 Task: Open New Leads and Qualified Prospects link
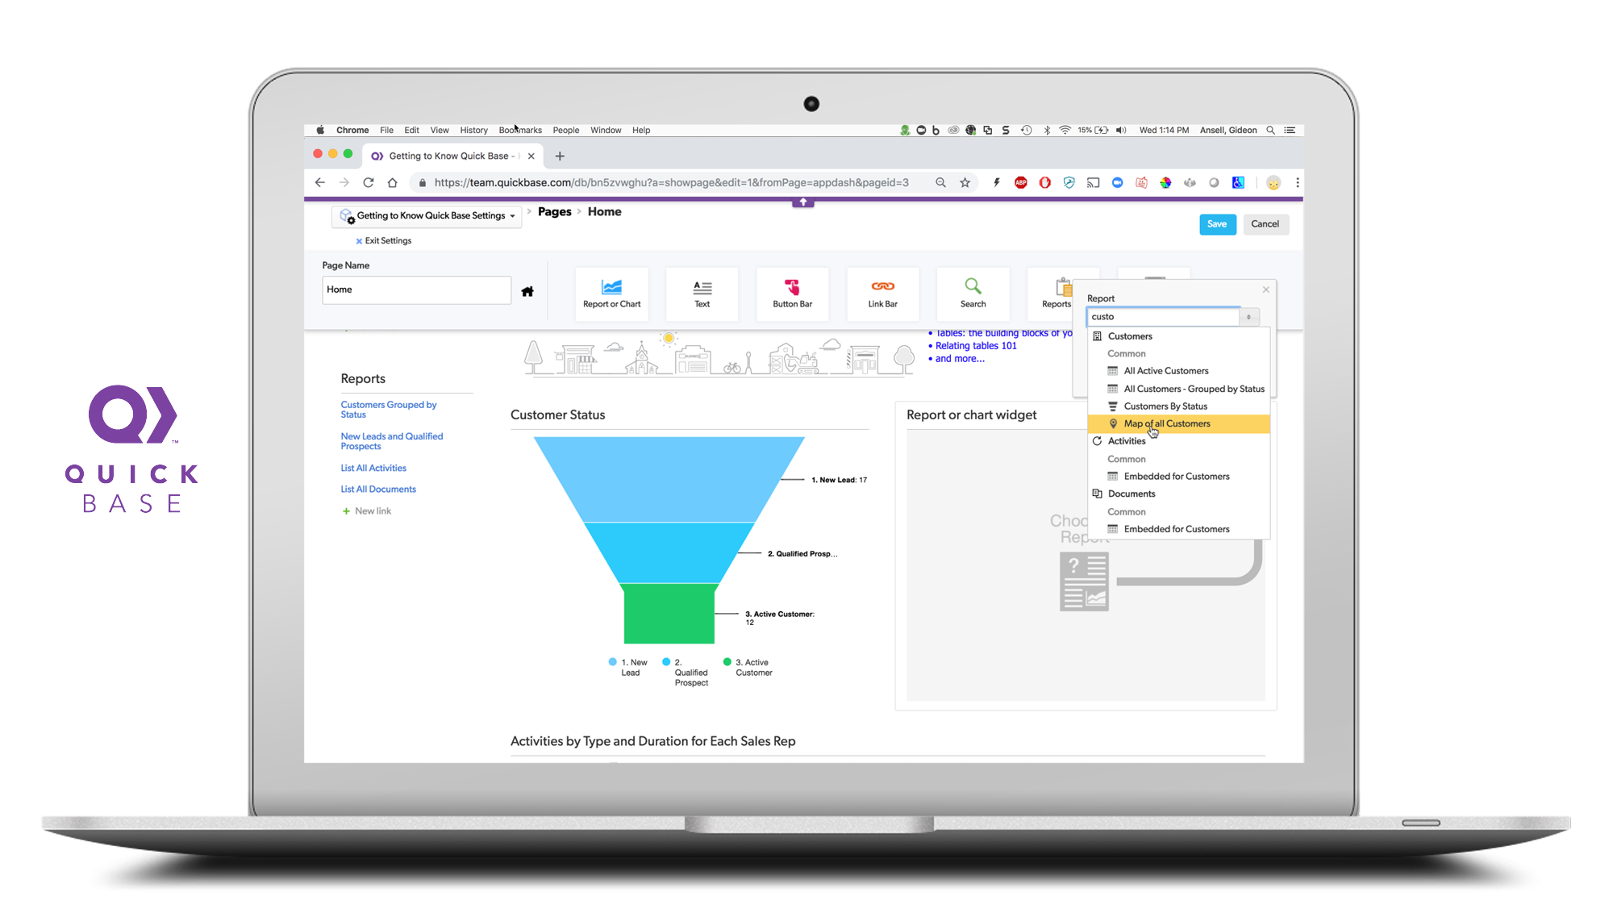click(x=392, y=441)
